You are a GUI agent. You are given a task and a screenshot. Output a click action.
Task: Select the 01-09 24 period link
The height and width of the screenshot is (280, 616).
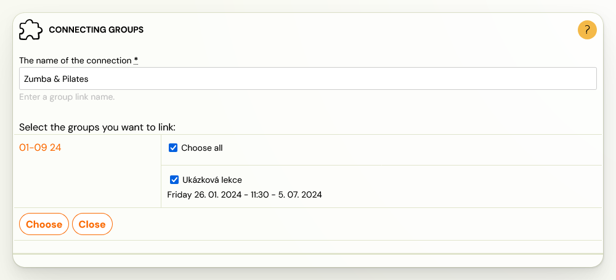40,148
